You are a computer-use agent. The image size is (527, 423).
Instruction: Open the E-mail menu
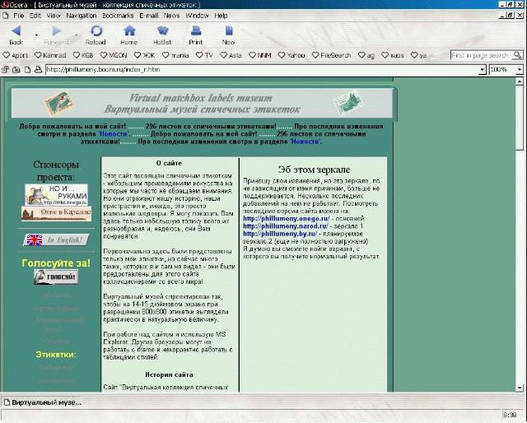pyautogui.click(x=148, y=16)
